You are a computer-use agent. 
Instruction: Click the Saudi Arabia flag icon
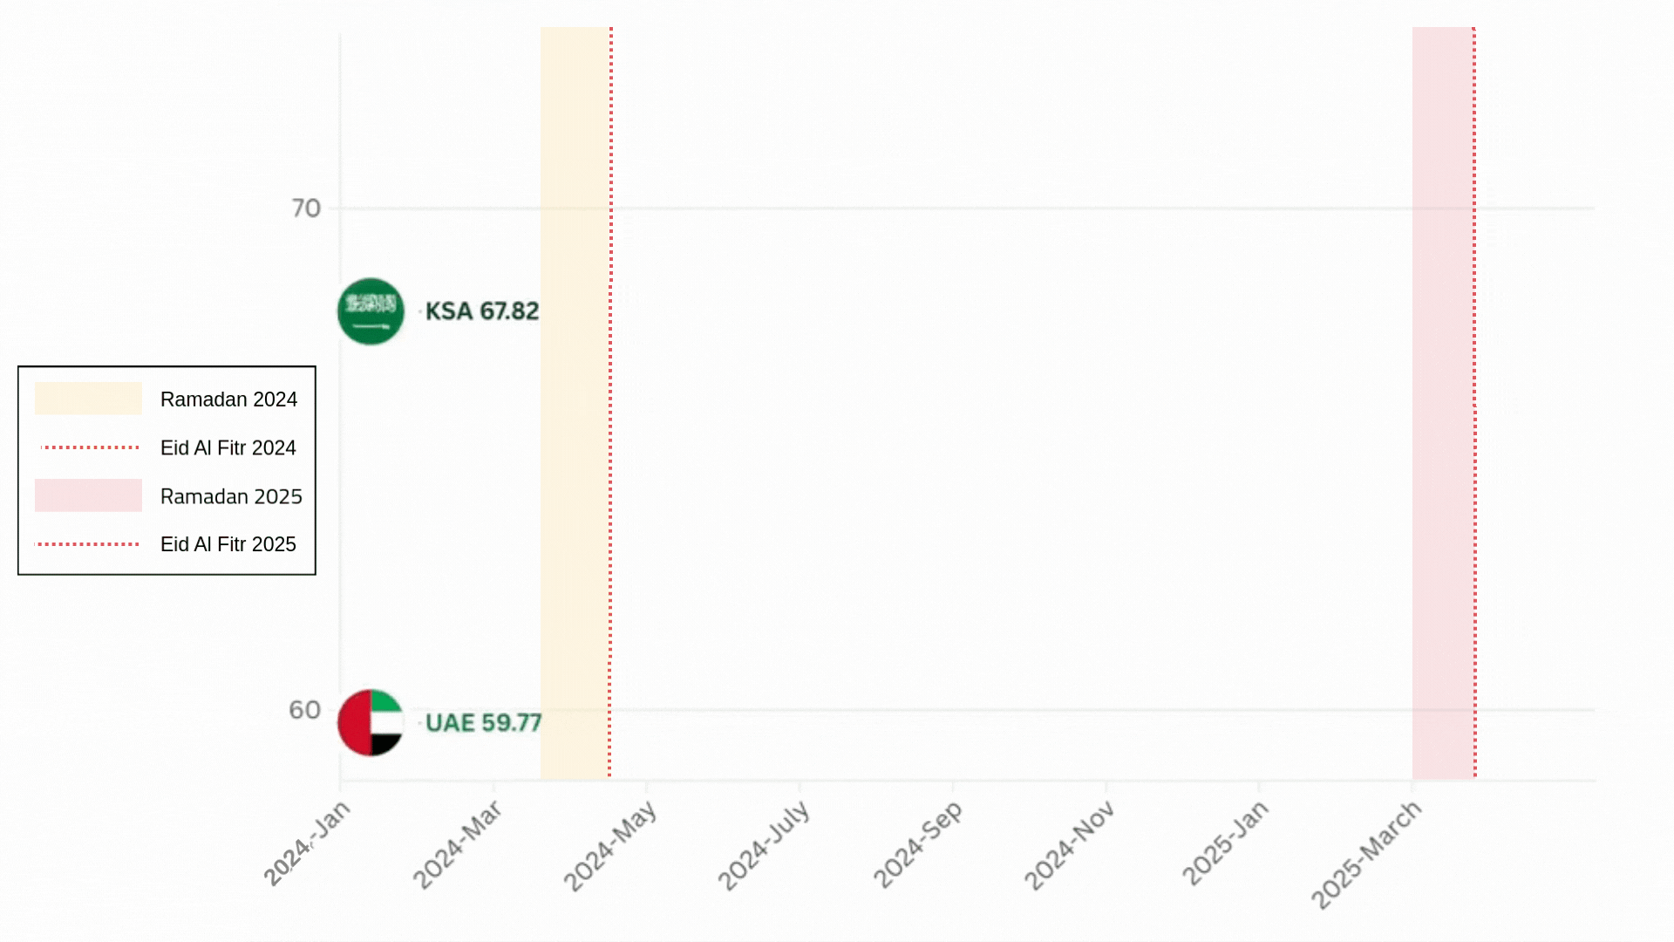pyautogui.click(x=371, y=311)
